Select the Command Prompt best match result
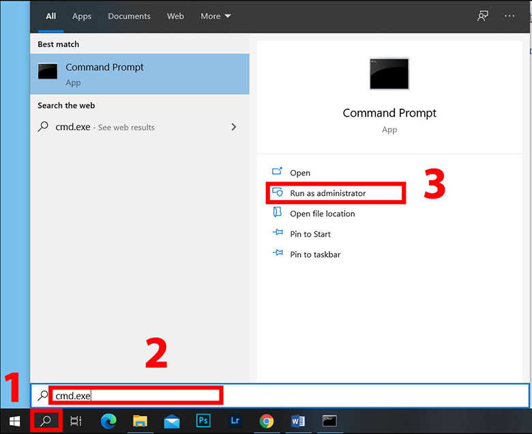The width and height of the screenshot is (532, 434). [139, 74]
